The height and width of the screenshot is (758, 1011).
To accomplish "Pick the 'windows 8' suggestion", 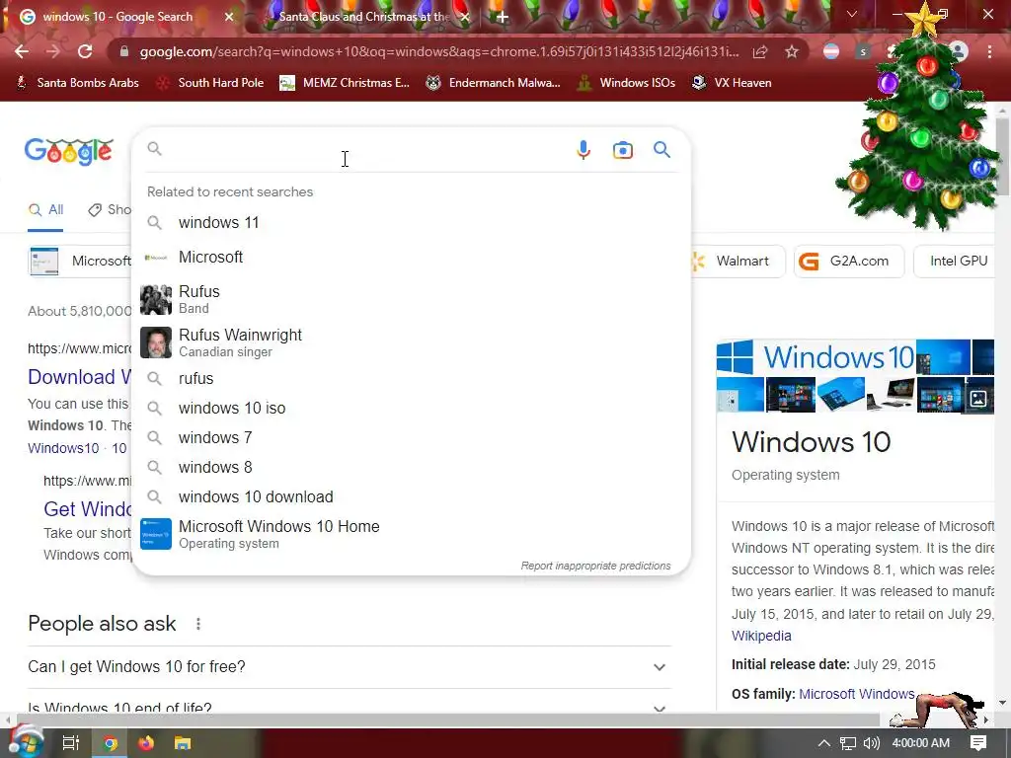I will pos(411,467).
